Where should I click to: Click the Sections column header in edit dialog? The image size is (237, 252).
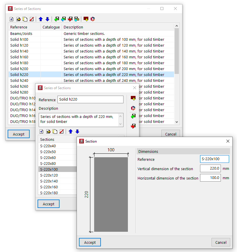click(57, 140)
